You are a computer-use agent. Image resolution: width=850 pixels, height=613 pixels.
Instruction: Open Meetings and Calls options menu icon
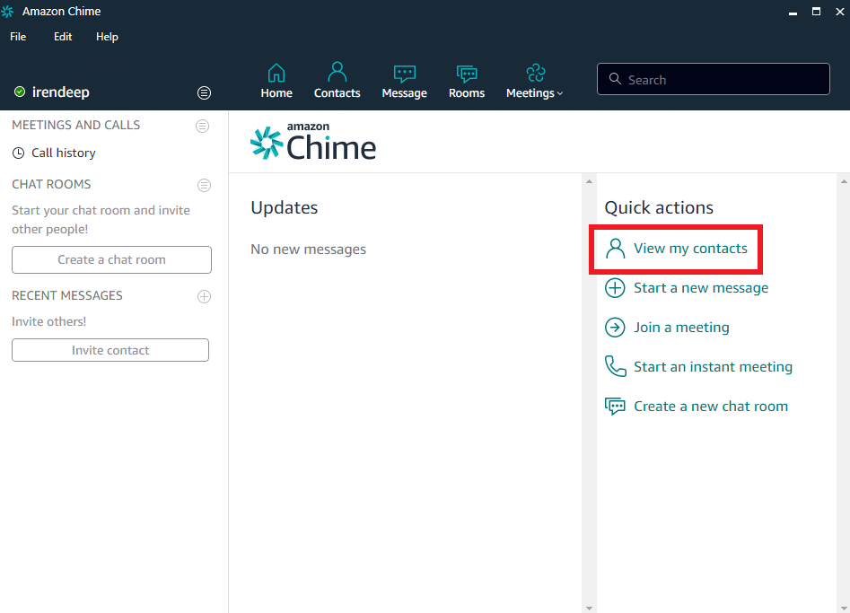click(202, 126)
